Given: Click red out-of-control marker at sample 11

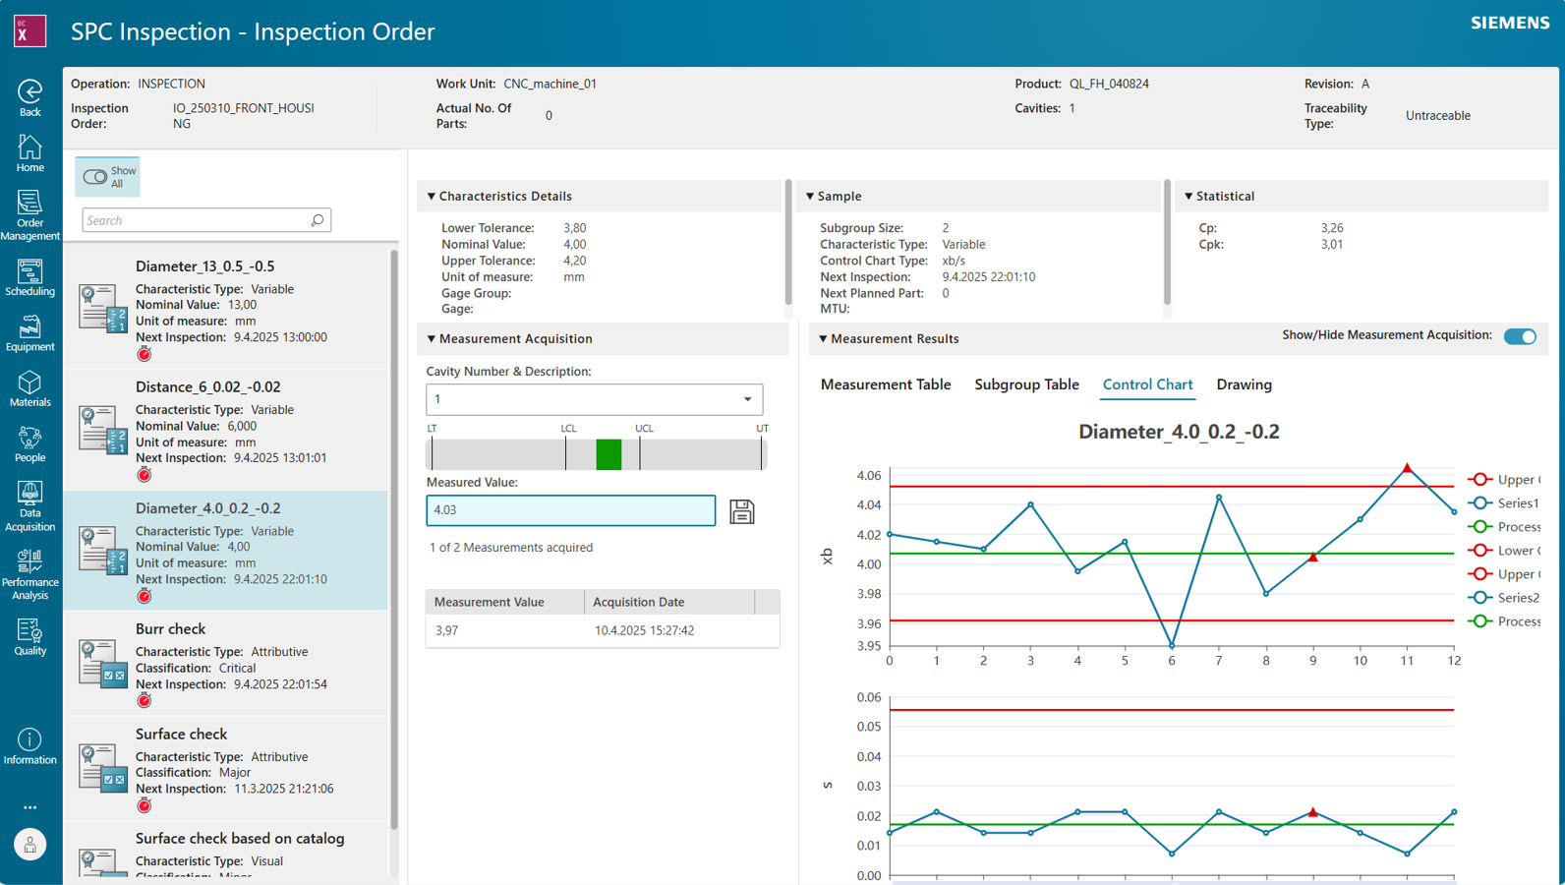Looking at the screenshot, I should click(1407, 468).
